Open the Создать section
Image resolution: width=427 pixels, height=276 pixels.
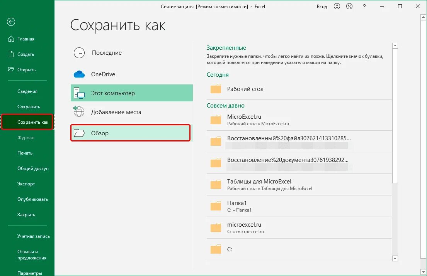click(x=26, y=54)
